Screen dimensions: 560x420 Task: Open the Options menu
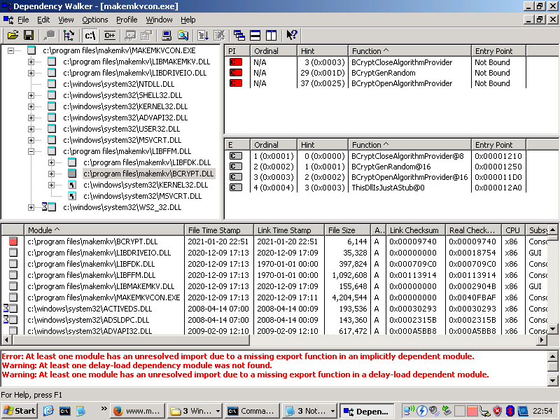[x=95, y=20]
